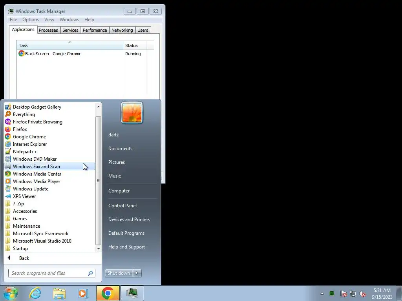
Task: Switch to the Networking tab
Action: coord(122,30)
